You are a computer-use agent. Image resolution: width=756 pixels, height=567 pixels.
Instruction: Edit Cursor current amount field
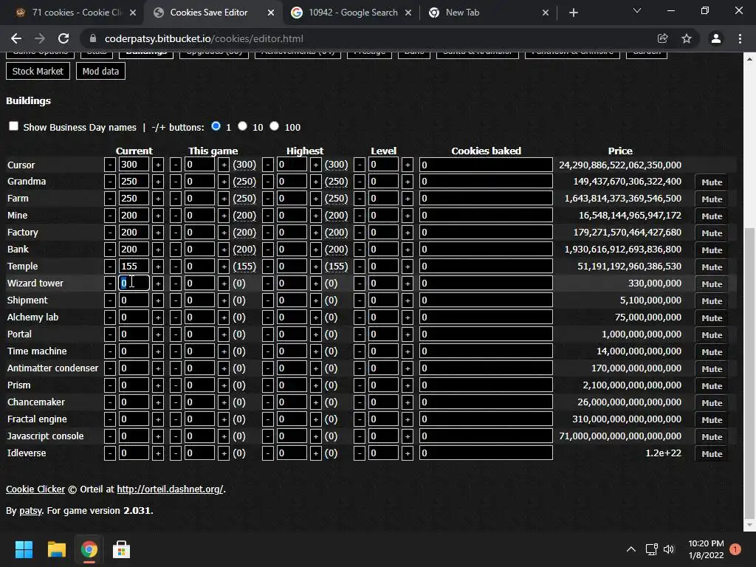pyautogui.click(x=134, y=165)
